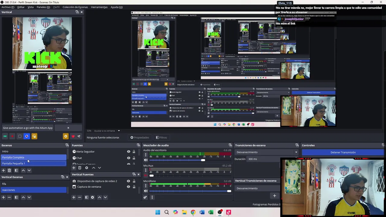Open Vertical Transiciones Desvanecimiento dropdown
Viewport: 386px width, 217px height.
257,188
